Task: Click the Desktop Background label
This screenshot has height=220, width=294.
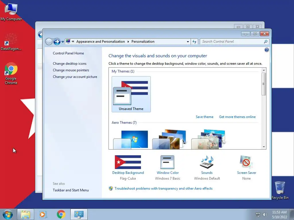Action: coord(128,173)
